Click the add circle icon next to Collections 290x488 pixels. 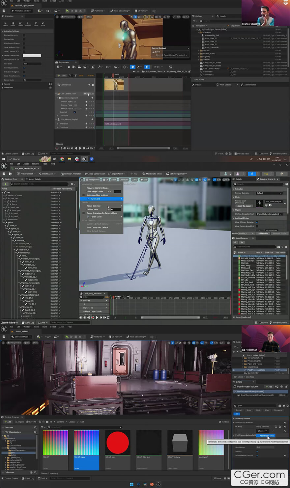(31, 472)
